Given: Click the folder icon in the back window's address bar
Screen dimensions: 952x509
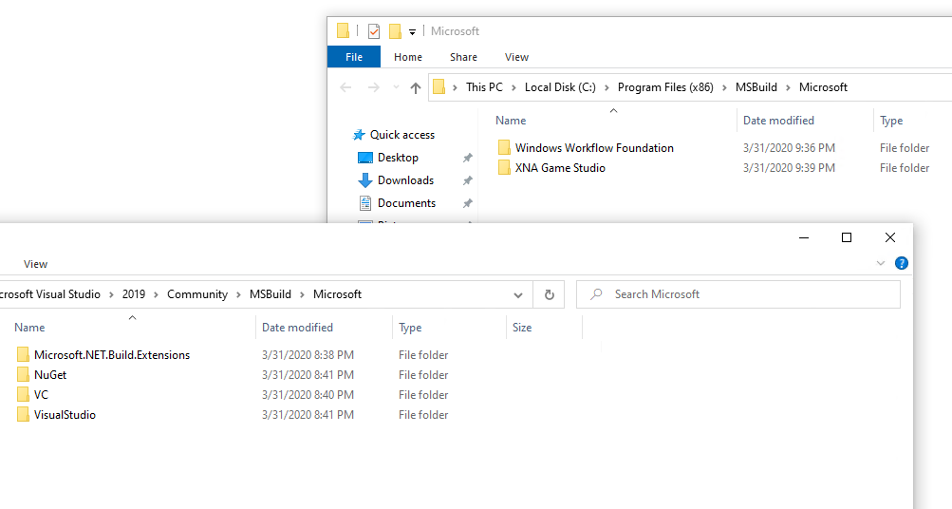Looking at the screenshot, I should point(439,87).
